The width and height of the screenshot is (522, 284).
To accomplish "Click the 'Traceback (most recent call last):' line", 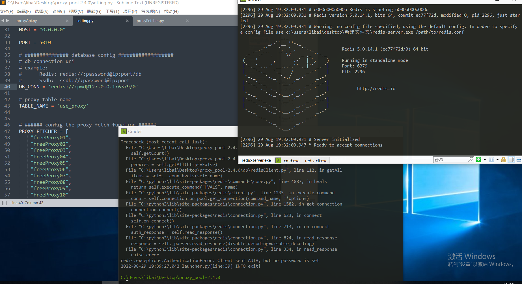I will [164, 142].
